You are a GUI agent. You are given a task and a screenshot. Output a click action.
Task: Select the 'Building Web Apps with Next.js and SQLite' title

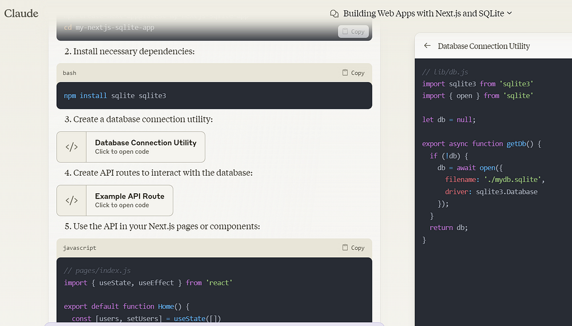(x=423, y=13)
